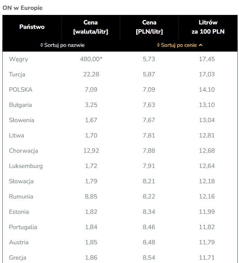The image size is (239, 263).
Task: Click the sort arrows icon beside "Sortuj po cenie"
Action: click(x=158, y=45)
